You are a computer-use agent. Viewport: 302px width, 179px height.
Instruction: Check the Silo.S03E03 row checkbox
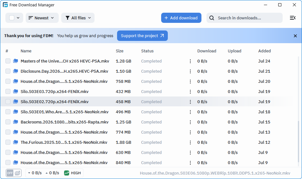point(8,91)
